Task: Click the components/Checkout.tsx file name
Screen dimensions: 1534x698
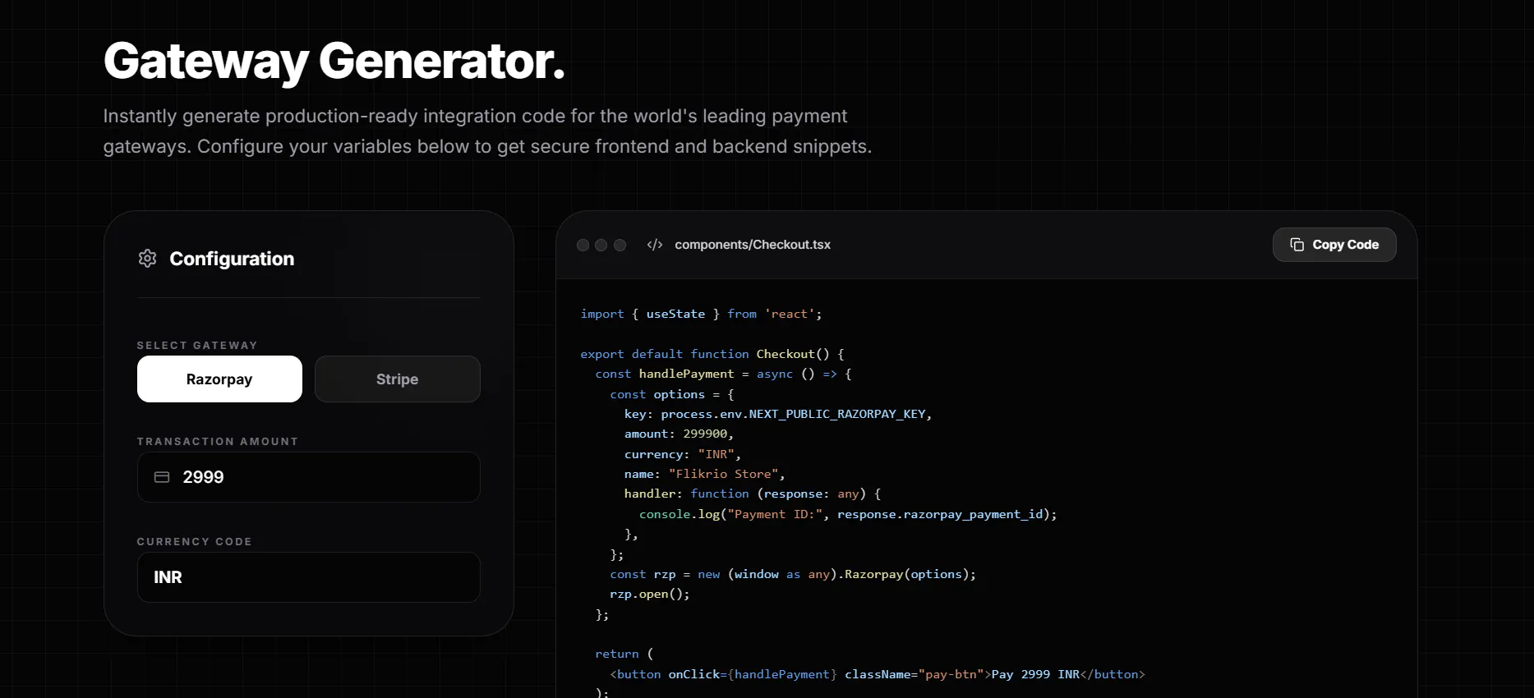Action: (753, 245)
